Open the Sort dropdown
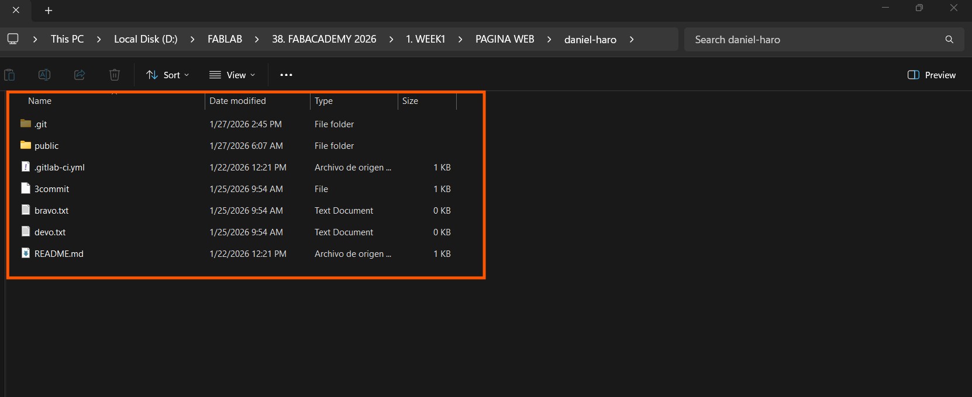The width and height of the screenshot is (972, 397). [x=168, y=75]
